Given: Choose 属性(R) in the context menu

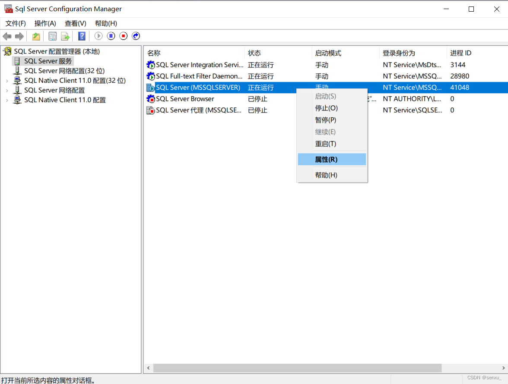Looking at the screenshot, I should [332, 160].
